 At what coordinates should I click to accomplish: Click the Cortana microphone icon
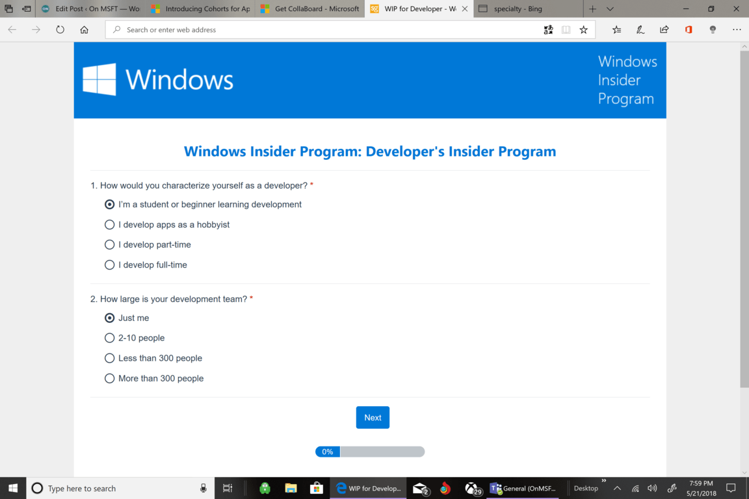[203, 488]
